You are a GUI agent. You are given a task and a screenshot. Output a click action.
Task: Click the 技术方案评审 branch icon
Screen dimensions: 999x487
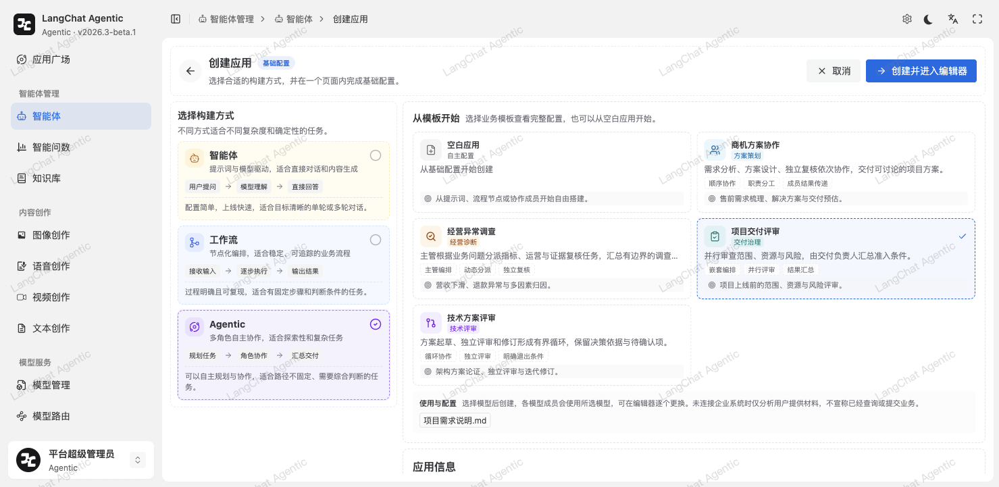click(431, 323)
